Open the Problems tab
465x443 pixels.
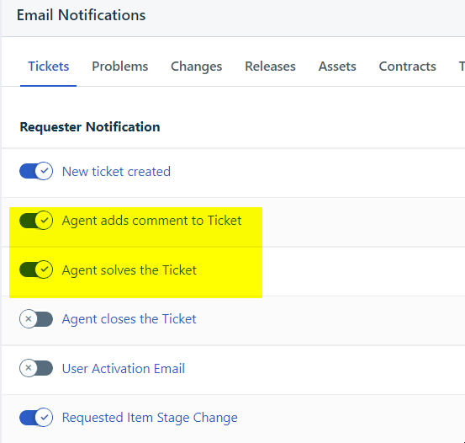119,67
